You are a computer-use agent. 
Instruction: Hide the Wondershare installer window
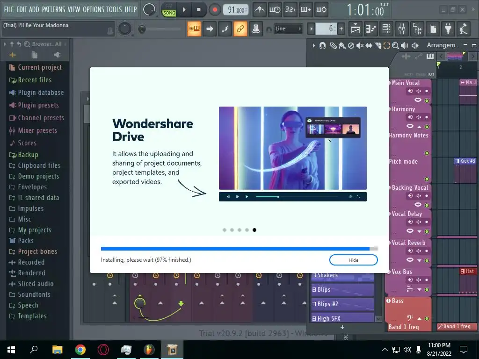[x=354, y=260]
